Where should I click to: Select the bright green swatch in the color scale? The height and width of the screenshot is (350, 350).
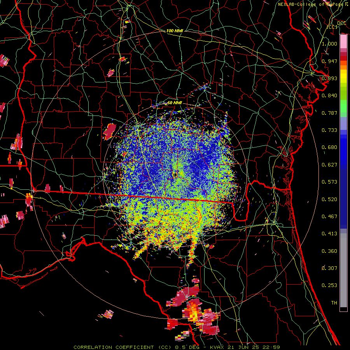coord(343,106)
